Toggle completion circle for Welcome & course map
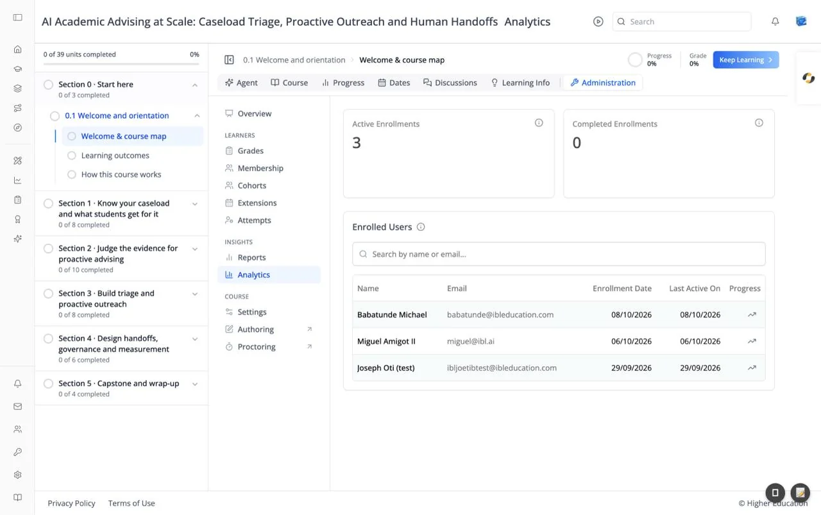821x515 pixels. point(72,136)
